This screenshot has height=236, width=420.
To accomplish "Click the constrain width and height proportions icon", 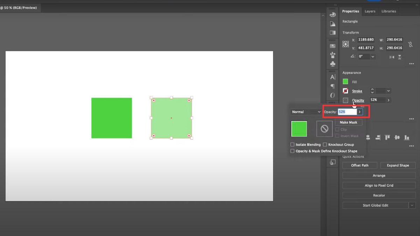I will 410,44.
